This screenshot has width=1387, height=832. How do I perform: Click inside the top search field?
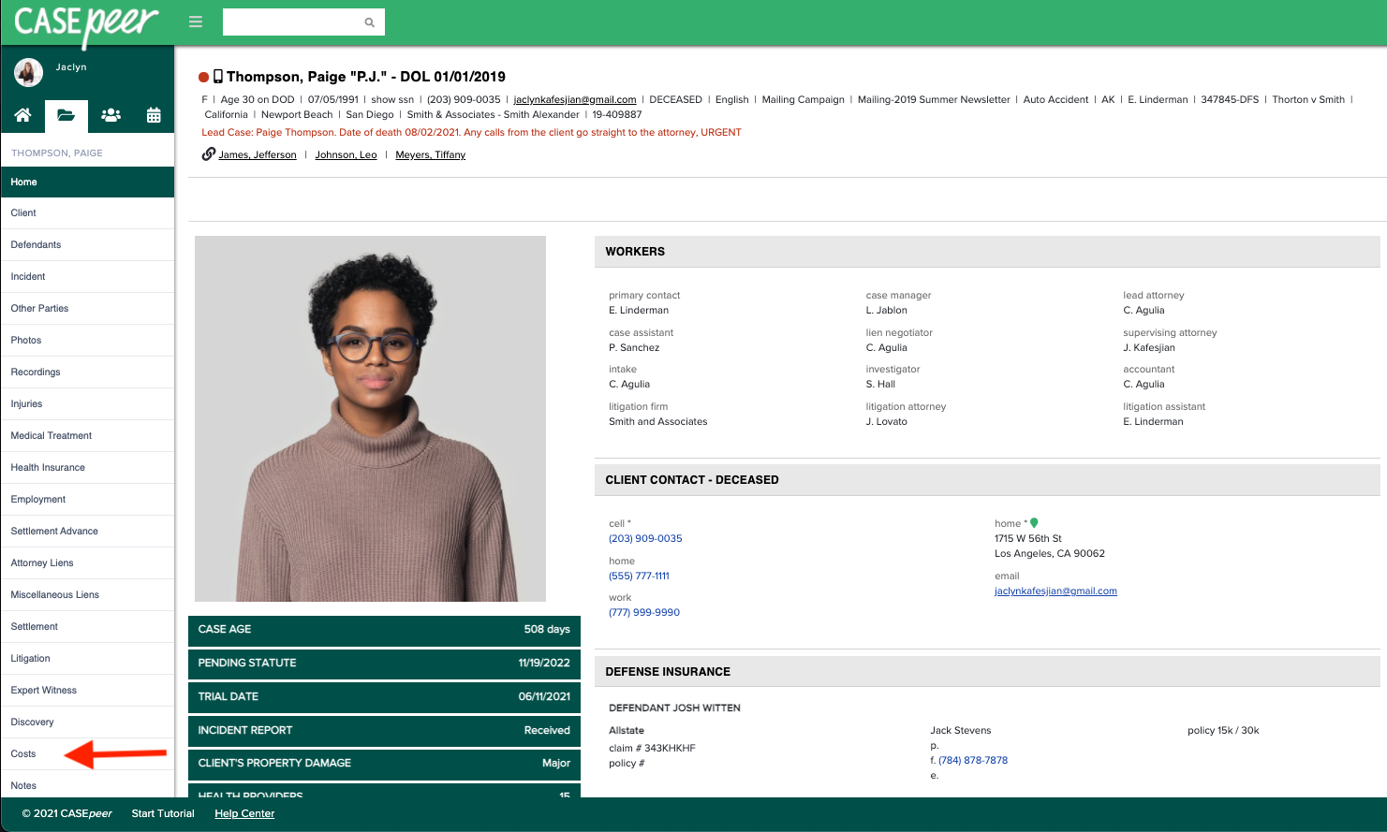pos(290,21)
